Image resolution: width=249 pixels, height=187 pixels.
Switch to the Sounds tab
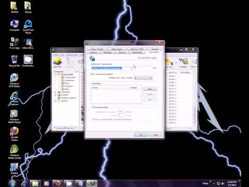click(x=155, y=49)
